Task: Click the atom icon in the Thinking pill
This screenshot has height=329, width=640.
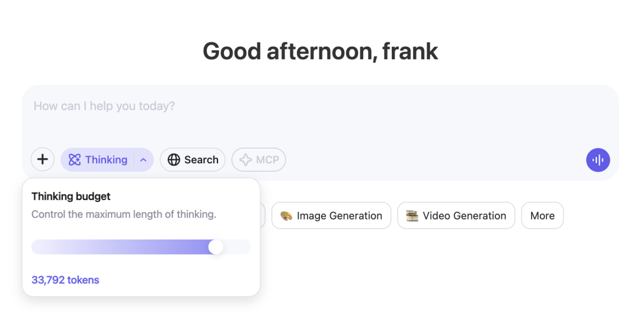Action: tap(74, 160)
